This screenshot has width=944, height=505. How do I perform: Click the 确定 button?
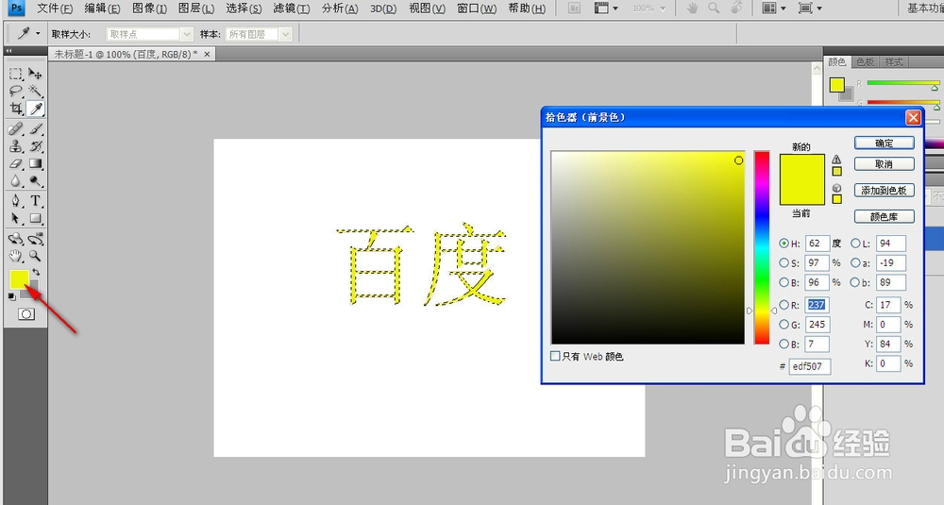coord(885,143)
